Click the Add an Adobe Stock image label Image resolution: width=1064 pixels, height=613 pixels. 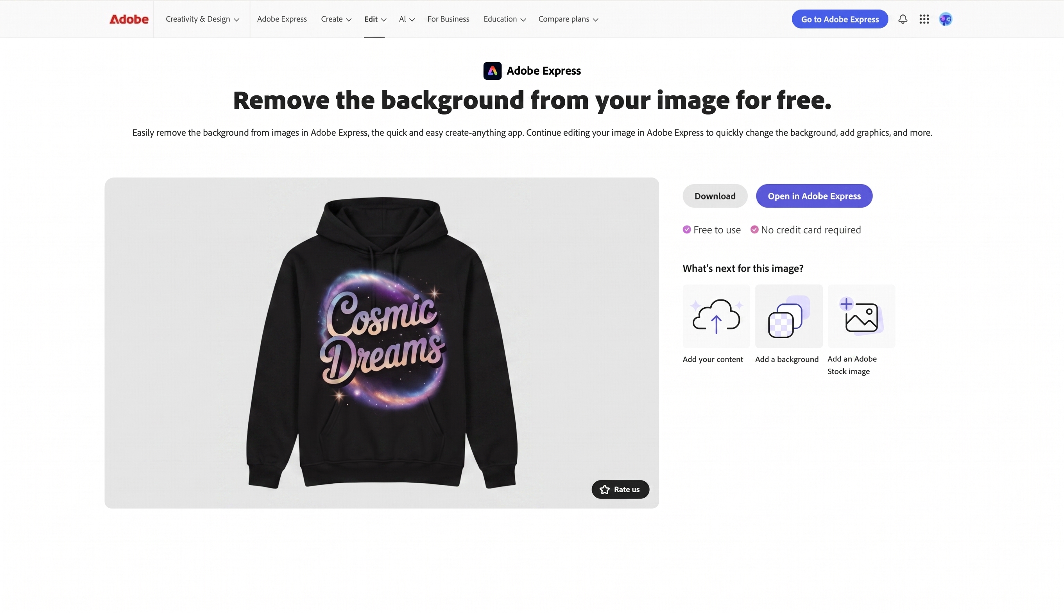click(852, 365)
